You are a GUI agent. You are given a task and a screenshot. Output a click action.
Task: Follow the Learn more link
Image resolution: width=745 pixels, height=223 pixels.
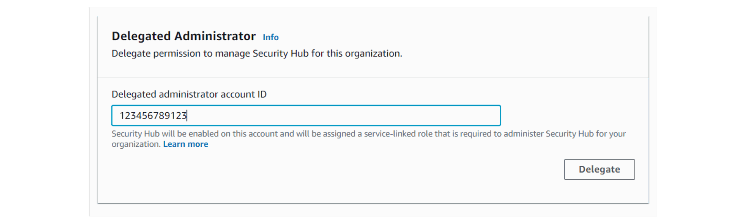click(x=185, y=144)
